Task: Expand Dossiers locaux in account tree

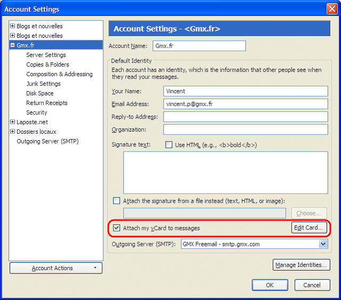Action: [13, 132]
